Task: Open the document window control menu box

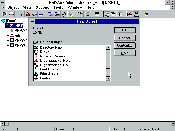Action: coord(2,7)
